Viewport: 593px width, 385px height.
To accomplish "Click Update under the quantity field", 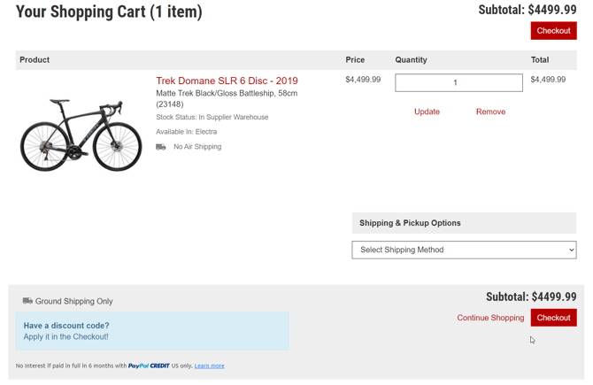I will 427,112.
